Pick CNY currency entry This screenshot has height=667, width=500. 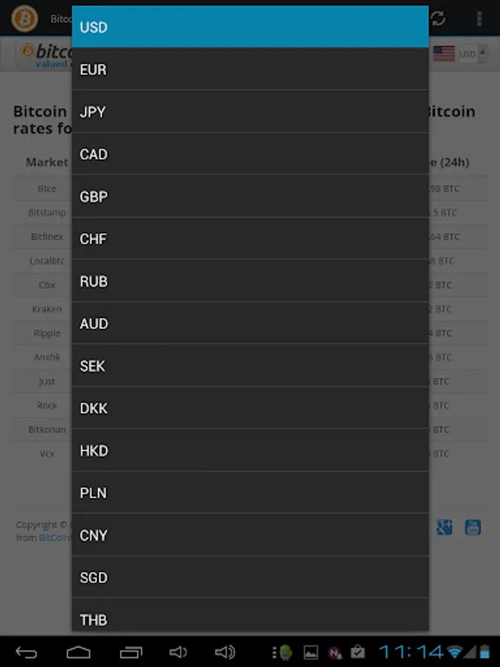(x=250, y=534)
